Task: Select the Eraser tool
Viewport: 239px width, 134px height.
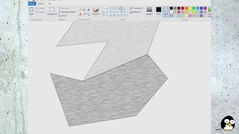Action: 81,15
